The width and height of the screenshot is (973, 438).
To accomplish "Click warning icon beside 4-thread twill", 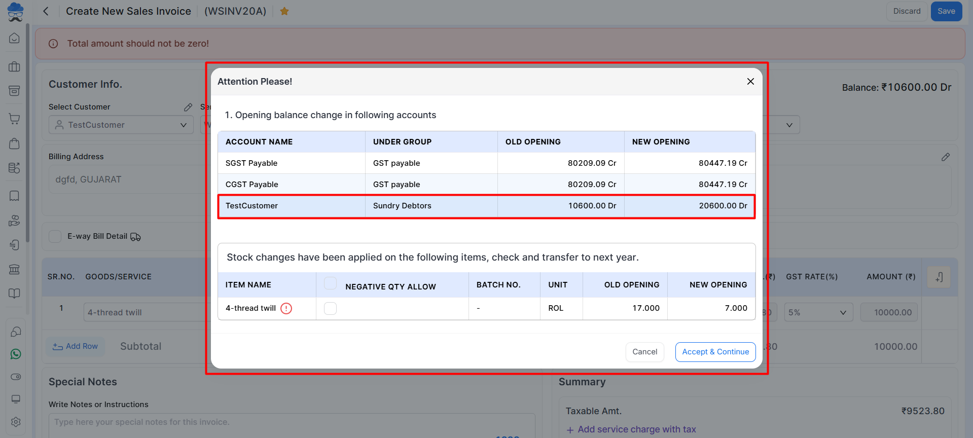I will 286,308.
